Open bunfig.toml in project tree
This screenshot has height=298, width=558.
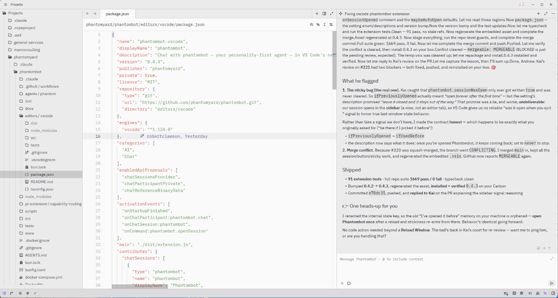click(41, 270)
